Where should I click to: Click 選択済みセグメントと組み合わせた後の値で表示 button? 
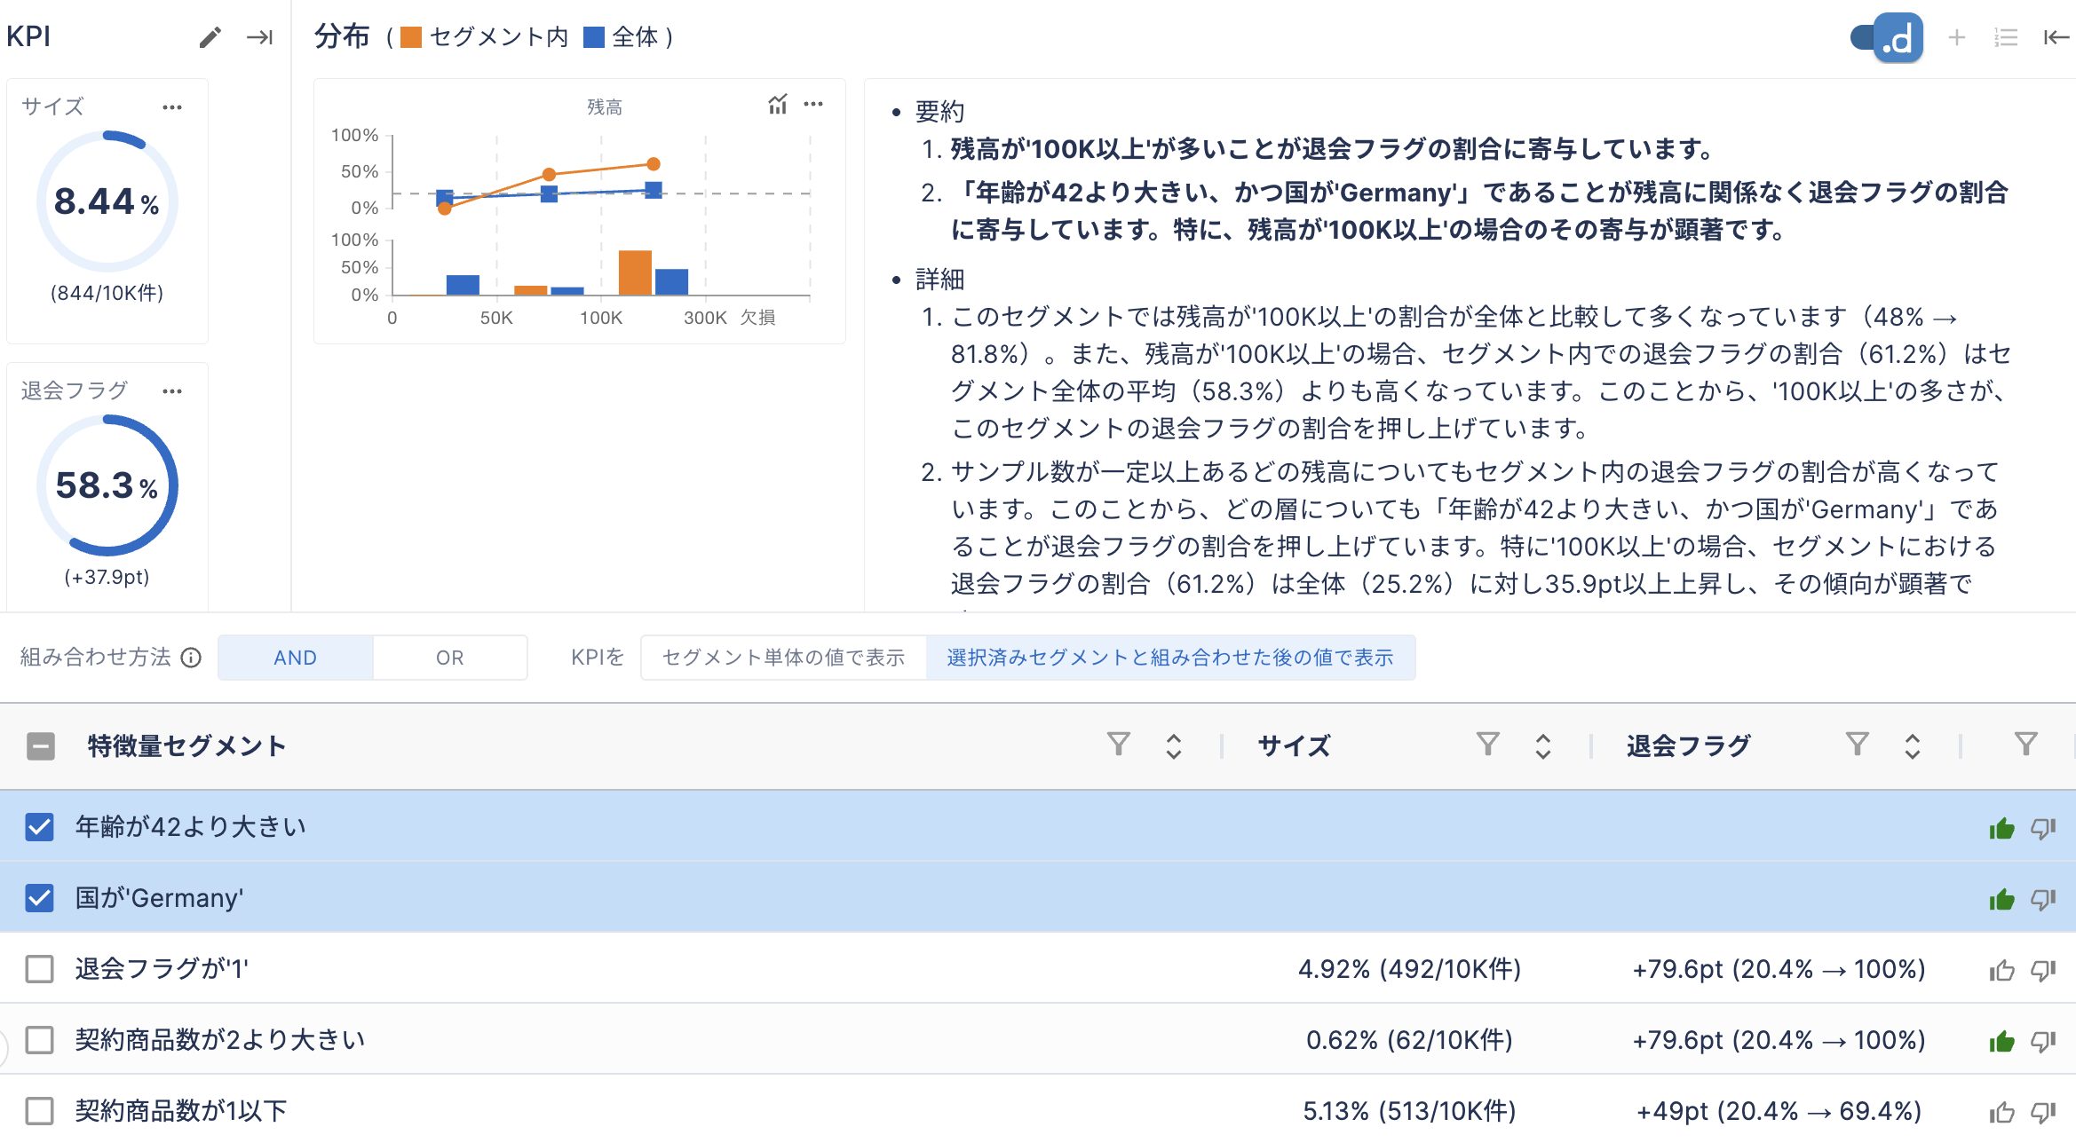[1169, 658]
